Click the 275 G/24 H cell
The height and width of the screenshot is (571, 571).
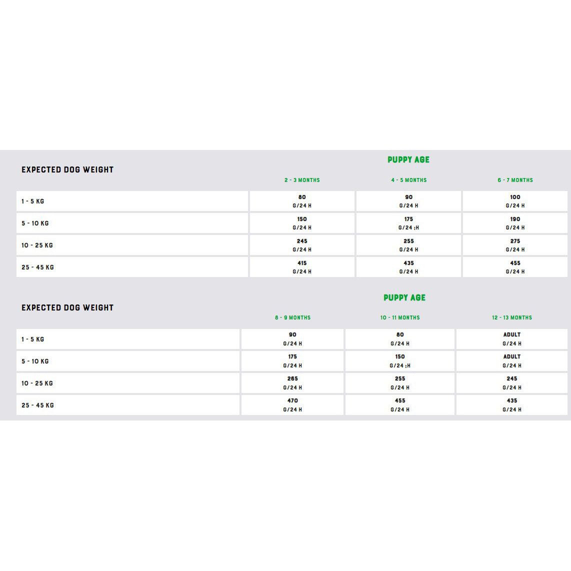coord(515,245)
